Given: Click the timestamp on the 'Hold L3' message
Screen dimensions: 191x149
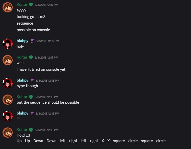Looking at the screenshot, I should [46, 130].
